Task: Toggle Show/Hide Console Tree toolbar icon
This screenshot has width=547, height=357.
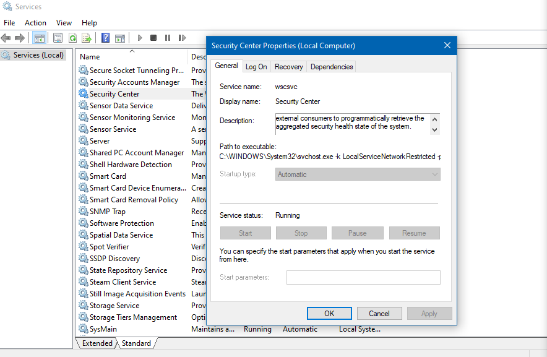Action: [39, 38]
